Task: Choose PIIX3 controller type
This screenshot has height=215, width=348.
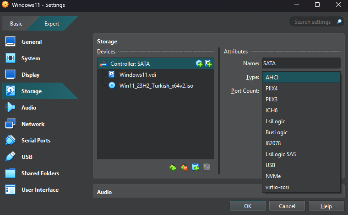Action: (x=301, y=100)
